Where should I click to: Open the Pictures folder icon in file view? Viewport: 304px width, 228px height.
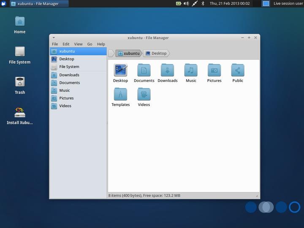point(214,70)
